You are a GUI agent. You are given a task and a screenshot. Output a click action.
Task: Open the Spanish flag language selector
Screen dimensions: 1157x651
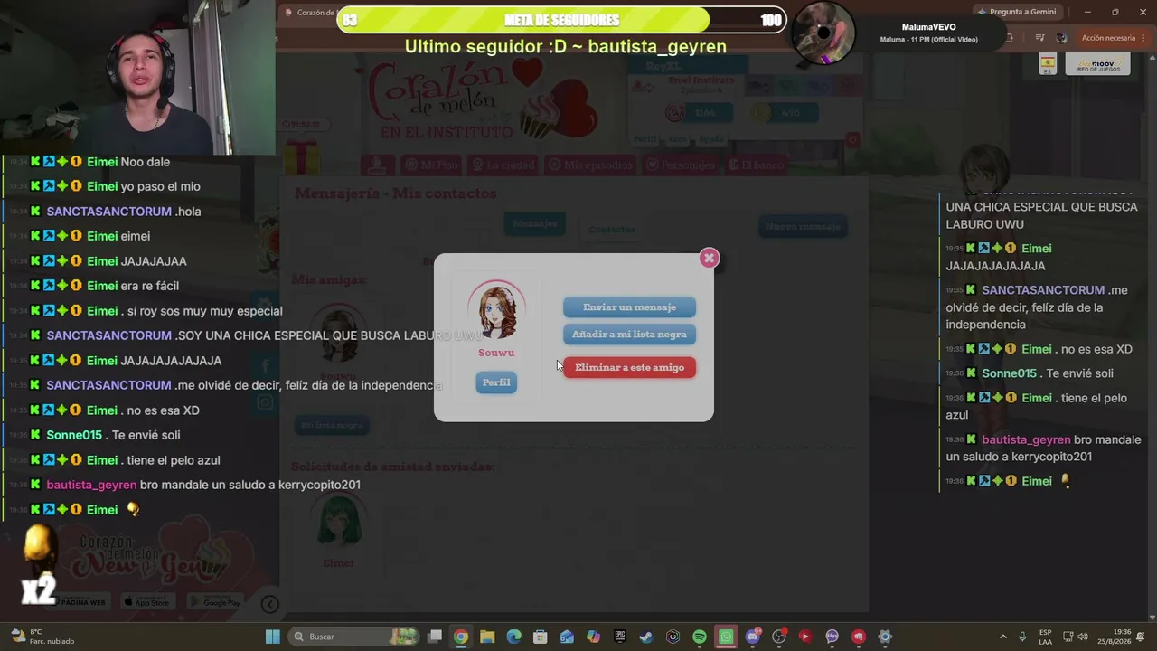tap(1048, 63)
